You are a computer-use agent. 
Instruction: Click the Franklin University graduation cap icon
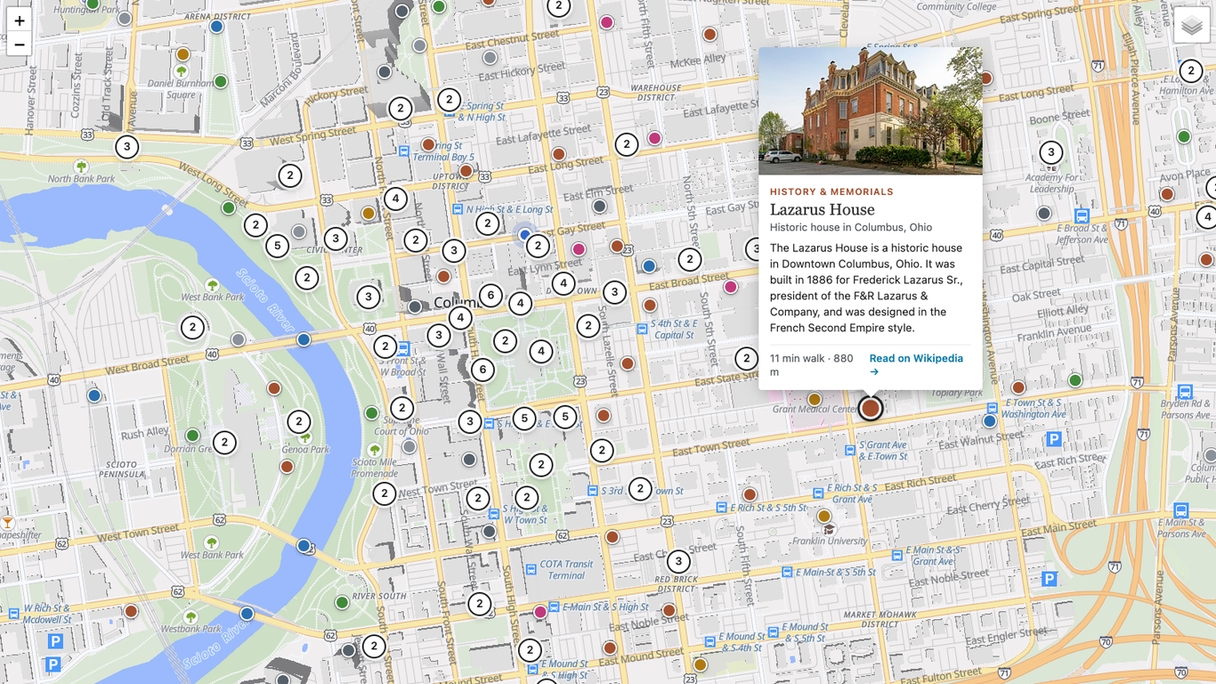coord(830,529)
